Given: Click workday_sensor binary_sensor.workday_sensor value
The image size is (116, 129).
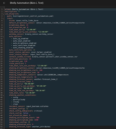Looking at the screenshot, I should 39,34.
